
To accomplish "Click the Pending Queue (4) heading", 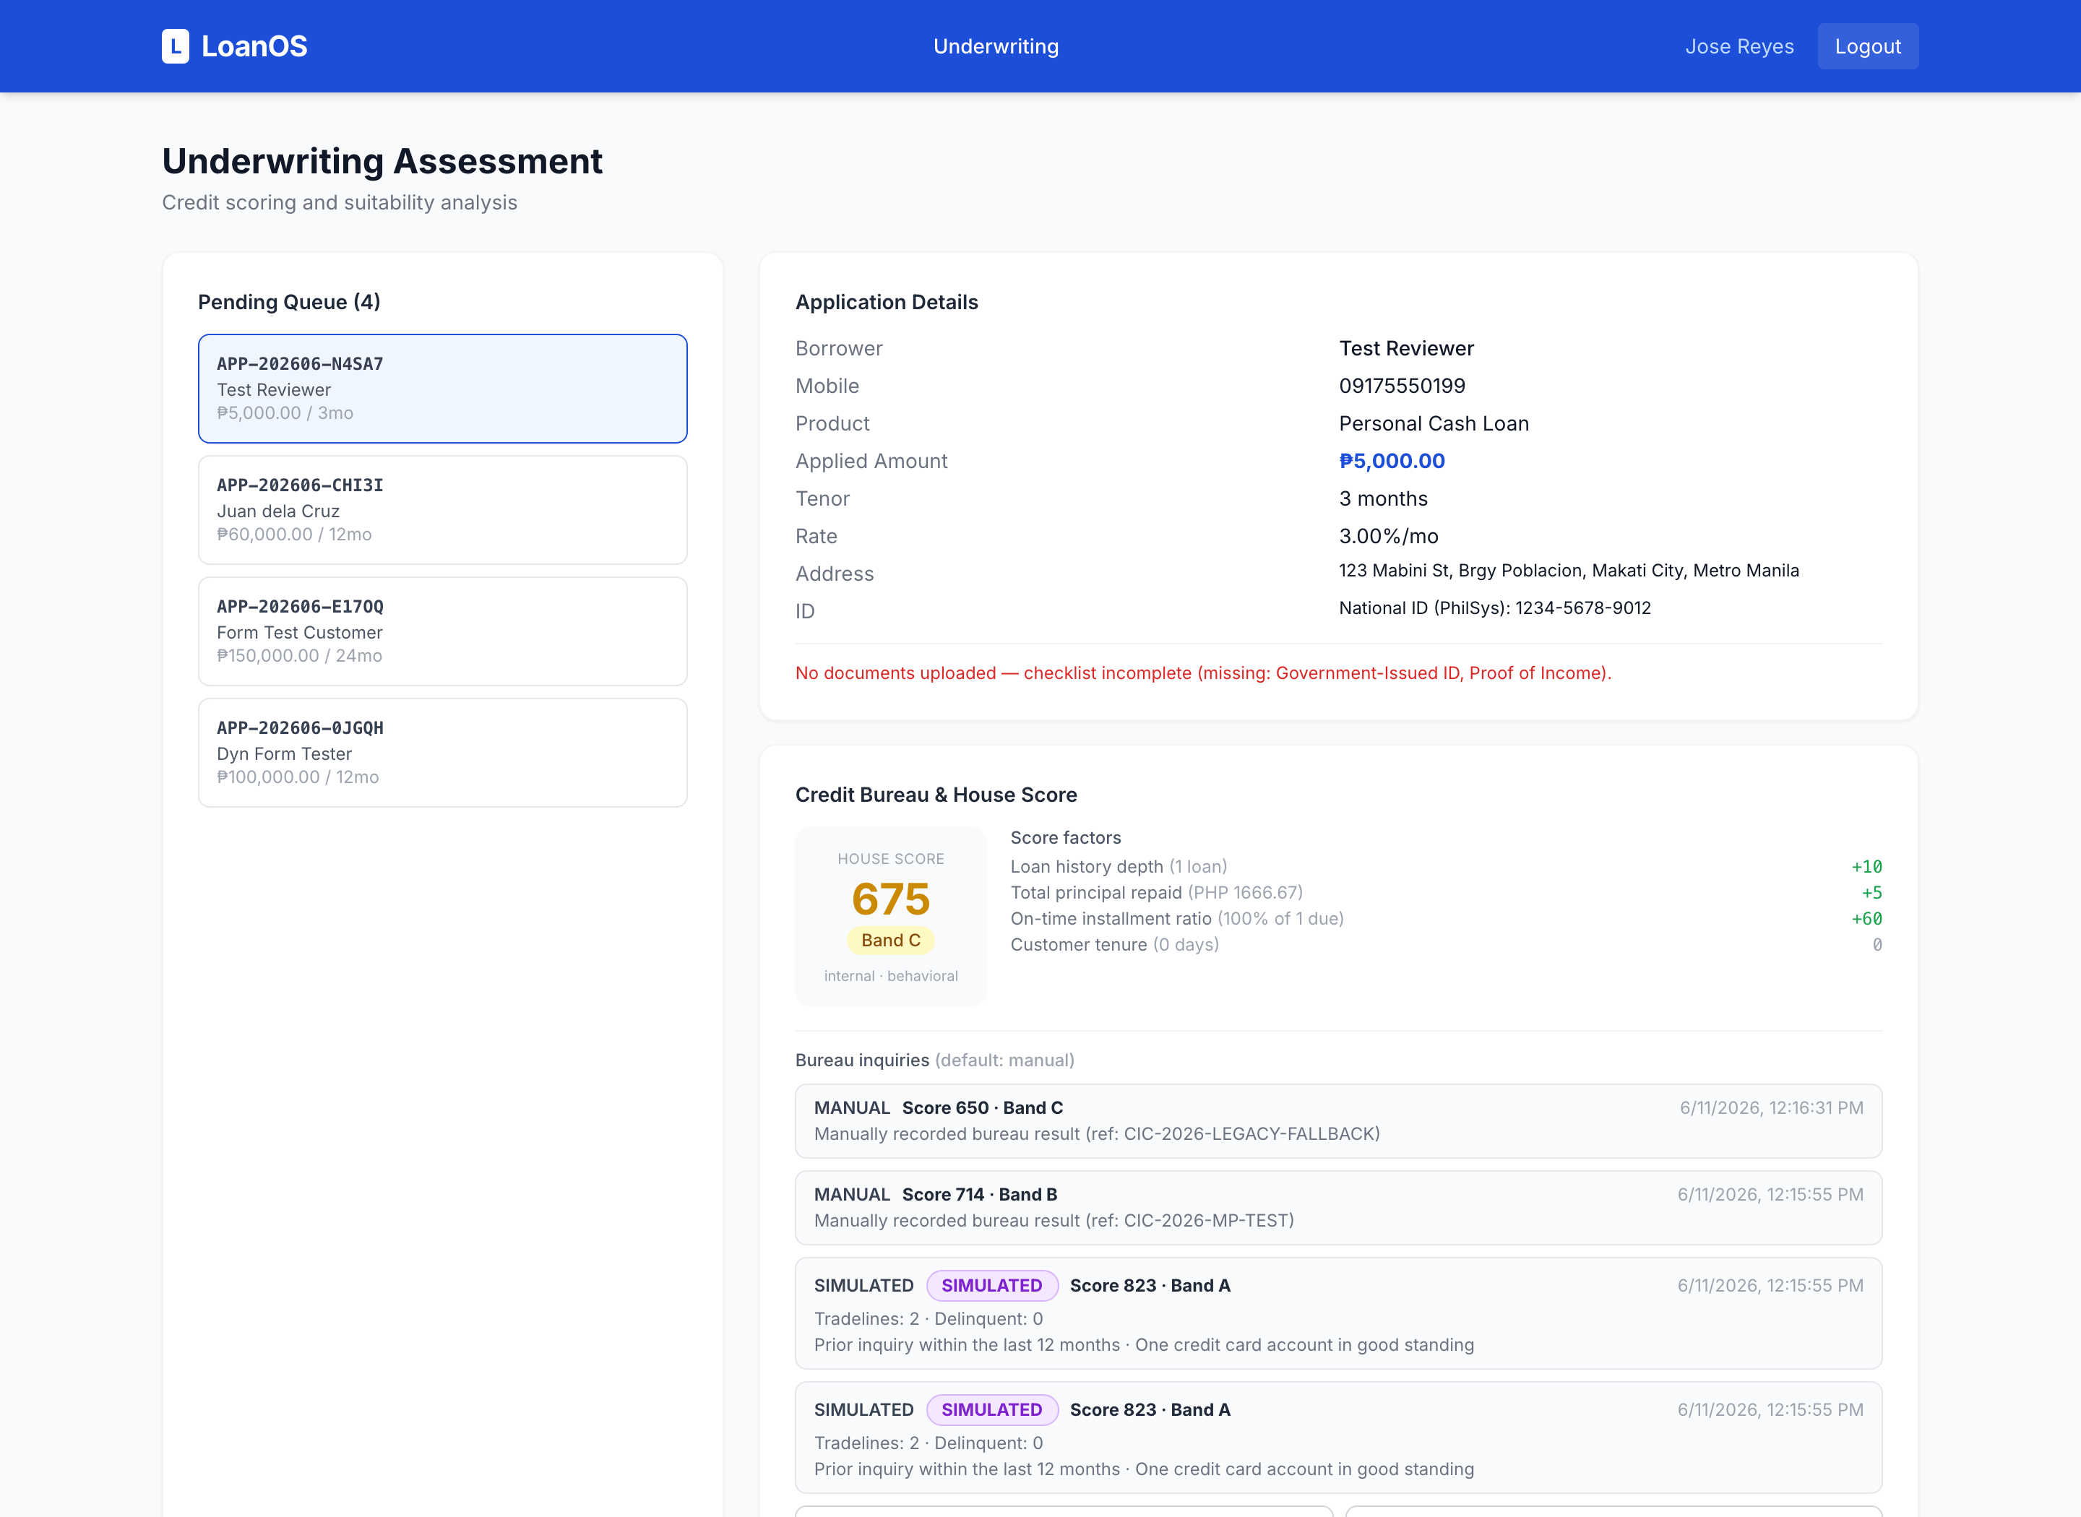I will coord(289,302).
